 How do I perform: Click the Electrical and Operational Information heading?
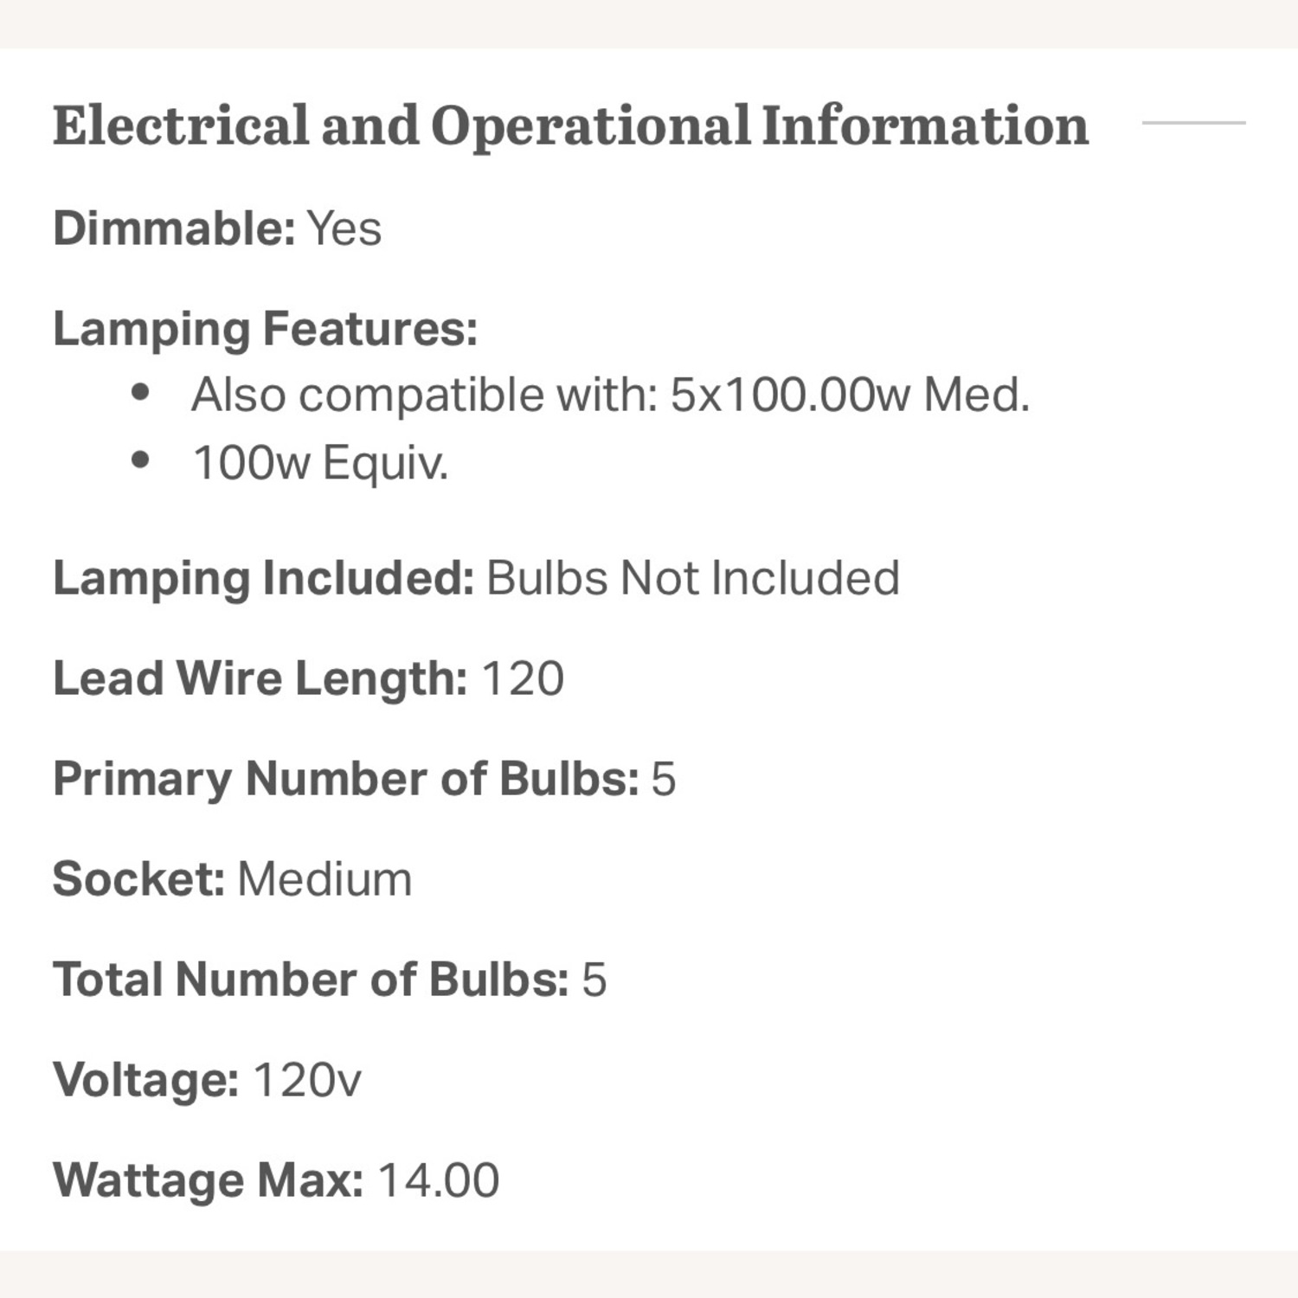coord(570,125)
